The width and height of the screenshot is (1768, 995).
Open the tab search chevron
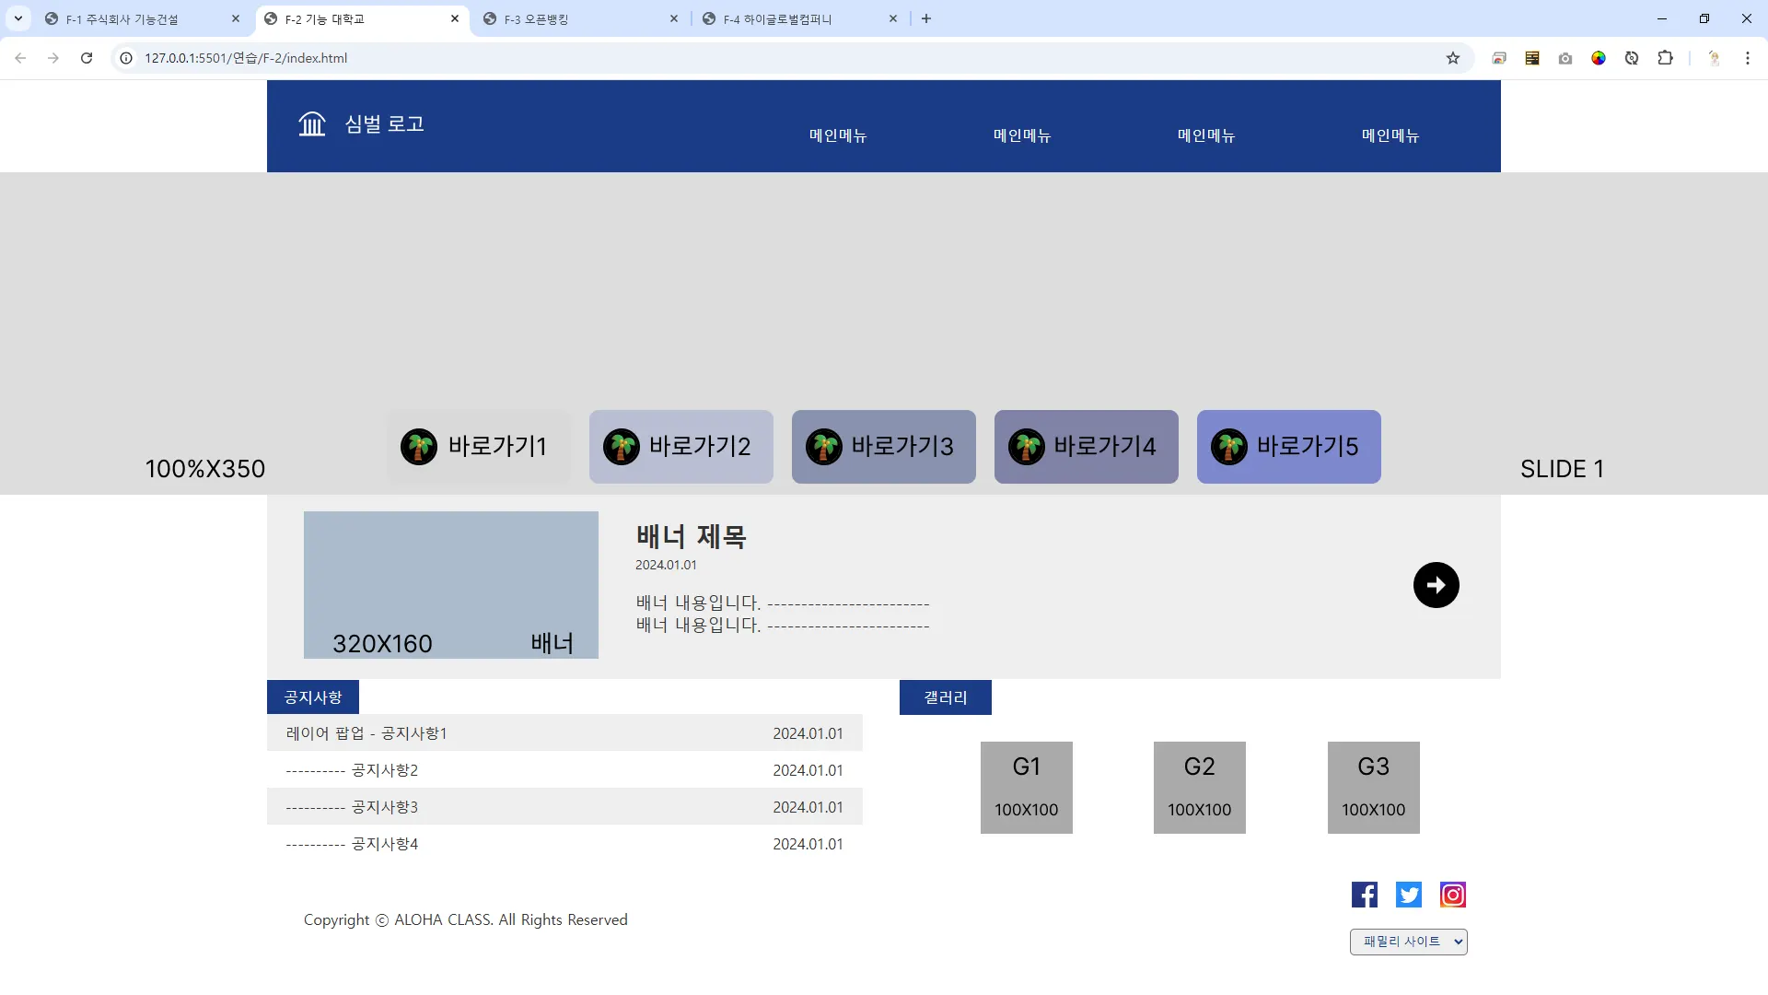(x=18, y=18)
